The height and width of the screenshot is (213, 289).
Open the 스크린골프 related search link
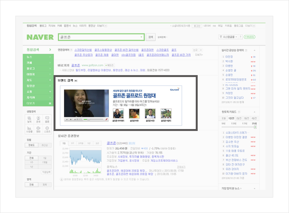click(x=163, y=50)
